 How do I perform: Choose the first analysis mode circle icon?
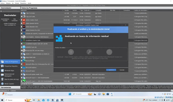click(x=71, y=52)
